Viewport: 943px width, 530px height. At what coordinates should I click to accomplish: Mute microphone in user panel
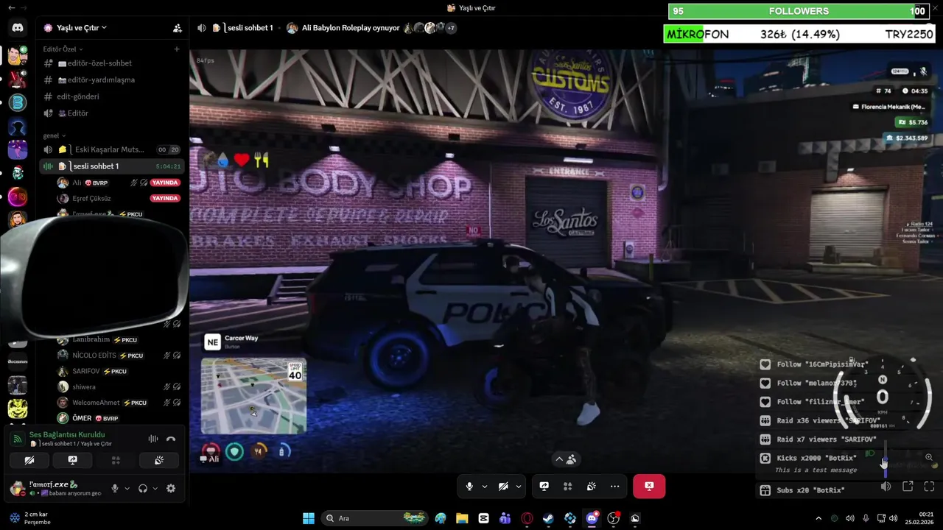(x=114, y=488)
